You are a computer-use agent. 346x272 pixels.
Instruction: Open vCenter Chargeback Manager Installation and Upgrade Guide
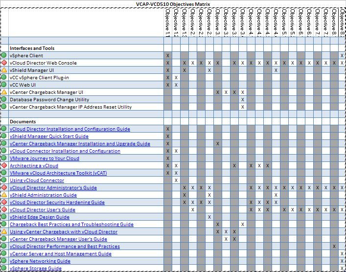coord(80,144)
